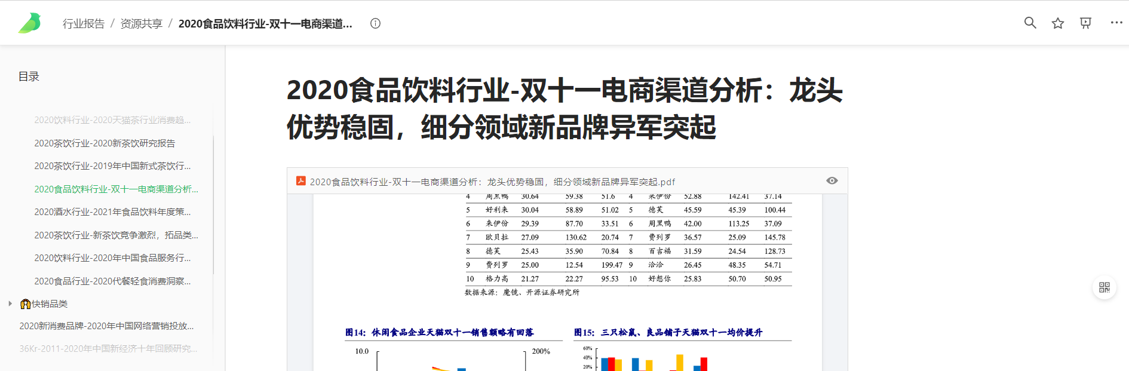Click the green bird app logo
The image size is (1129, 371).
[x=30, y=23]
